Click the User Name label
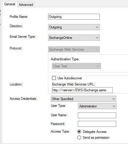The width and height of the screenshot is (128, 144). pyautogui.click(x=59, y=115)
